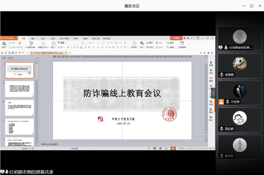Toggle 吴妃娟's muted microphone icon
Image resolution: width=264 pixels, height=175 pixels.
(x=222, y=129)
